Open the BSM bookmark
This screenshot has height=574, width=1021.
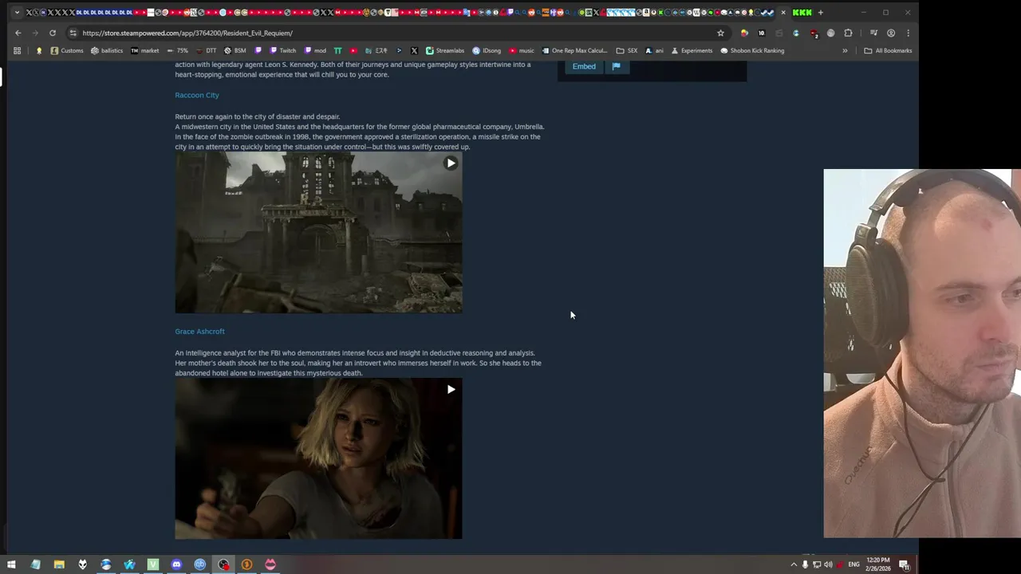point(235,50)
